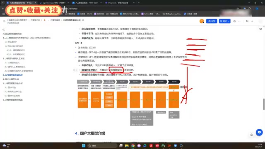This screenshot has height=149, width=265.
Task: Open the blue help chat bubble
Action: click(259, 132)
